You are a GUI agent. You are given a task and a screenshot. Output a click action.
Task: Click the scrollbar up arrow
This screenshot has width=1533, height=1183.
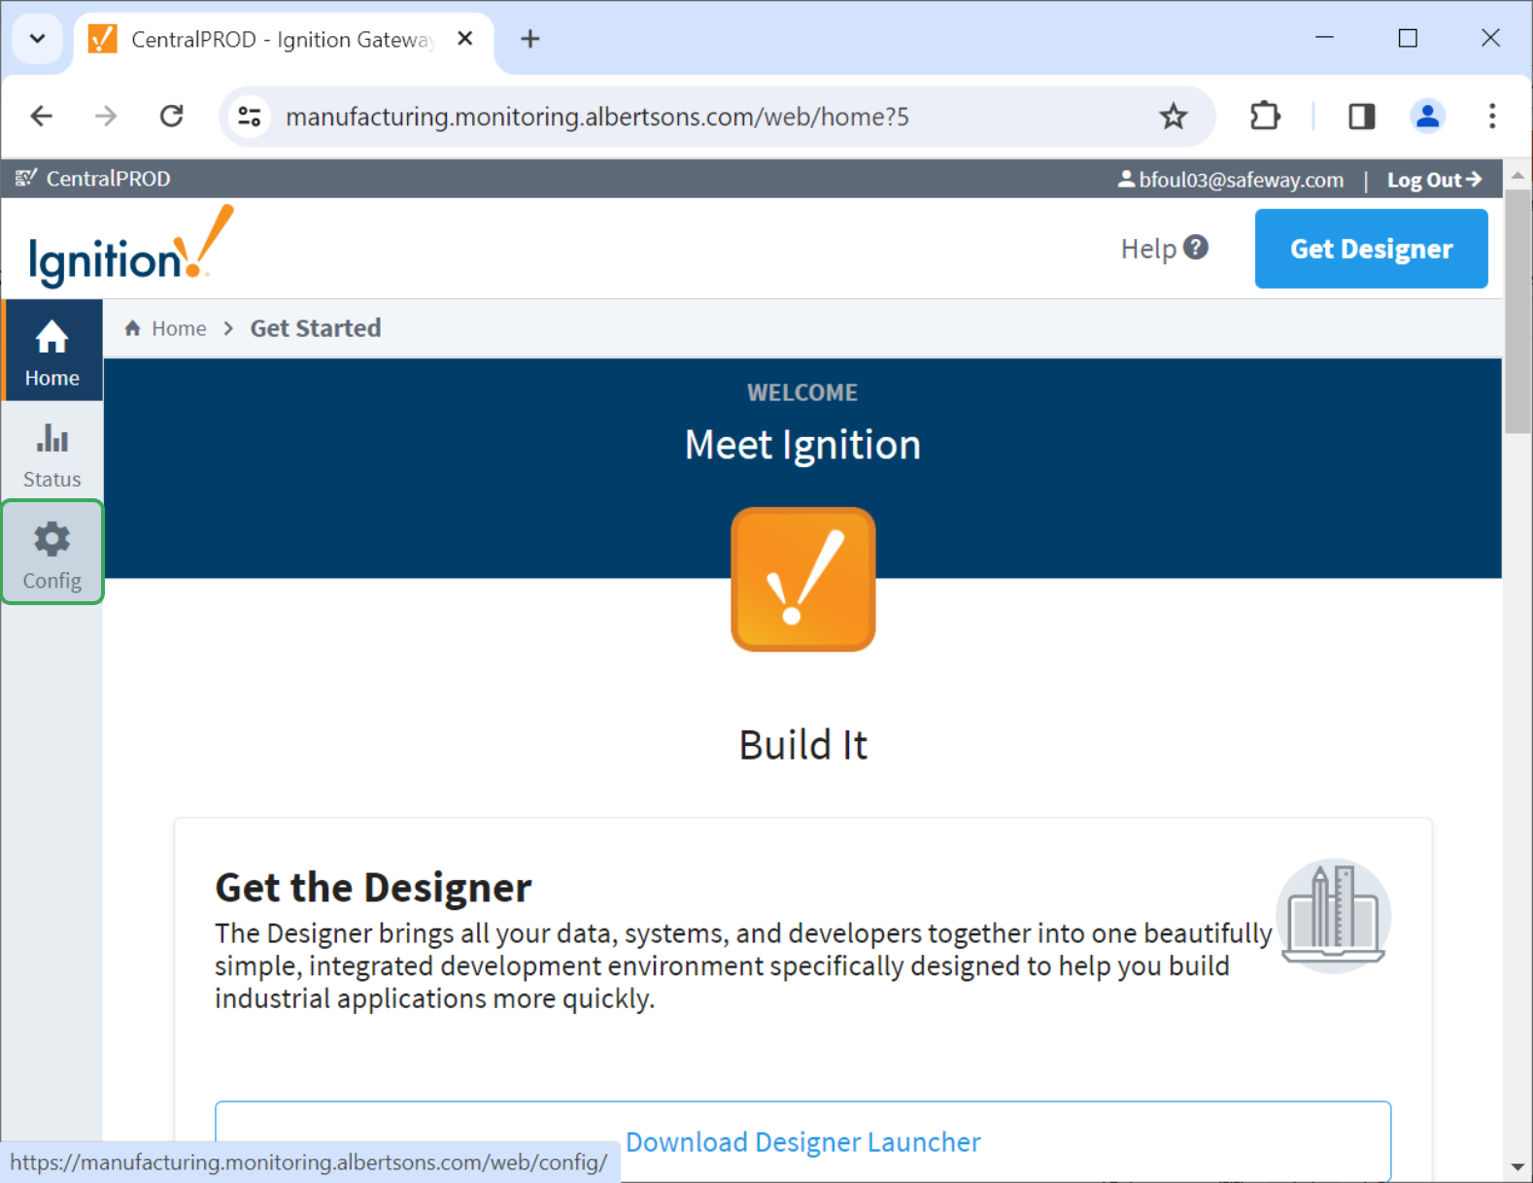1517,176
